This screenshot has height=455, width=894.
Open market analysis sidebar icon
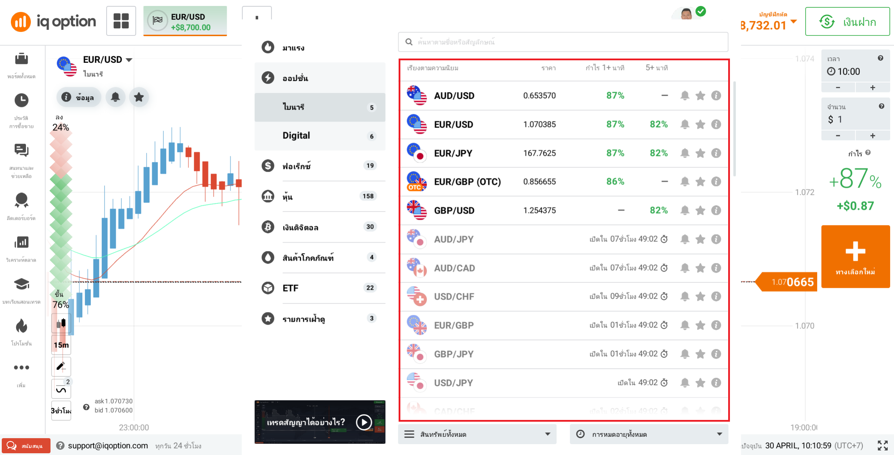pos(21,242)
